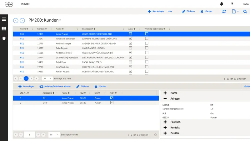Go to previous page of address list

coord(21,135)
